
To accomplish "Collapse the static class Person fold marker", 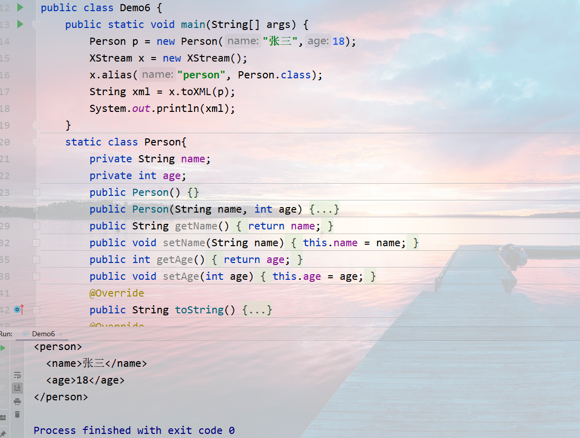I will tap(36, 142).
